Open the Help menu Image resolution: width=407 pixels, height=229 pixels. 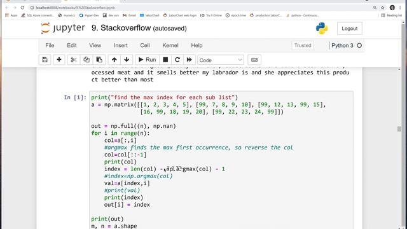(197, 45)
